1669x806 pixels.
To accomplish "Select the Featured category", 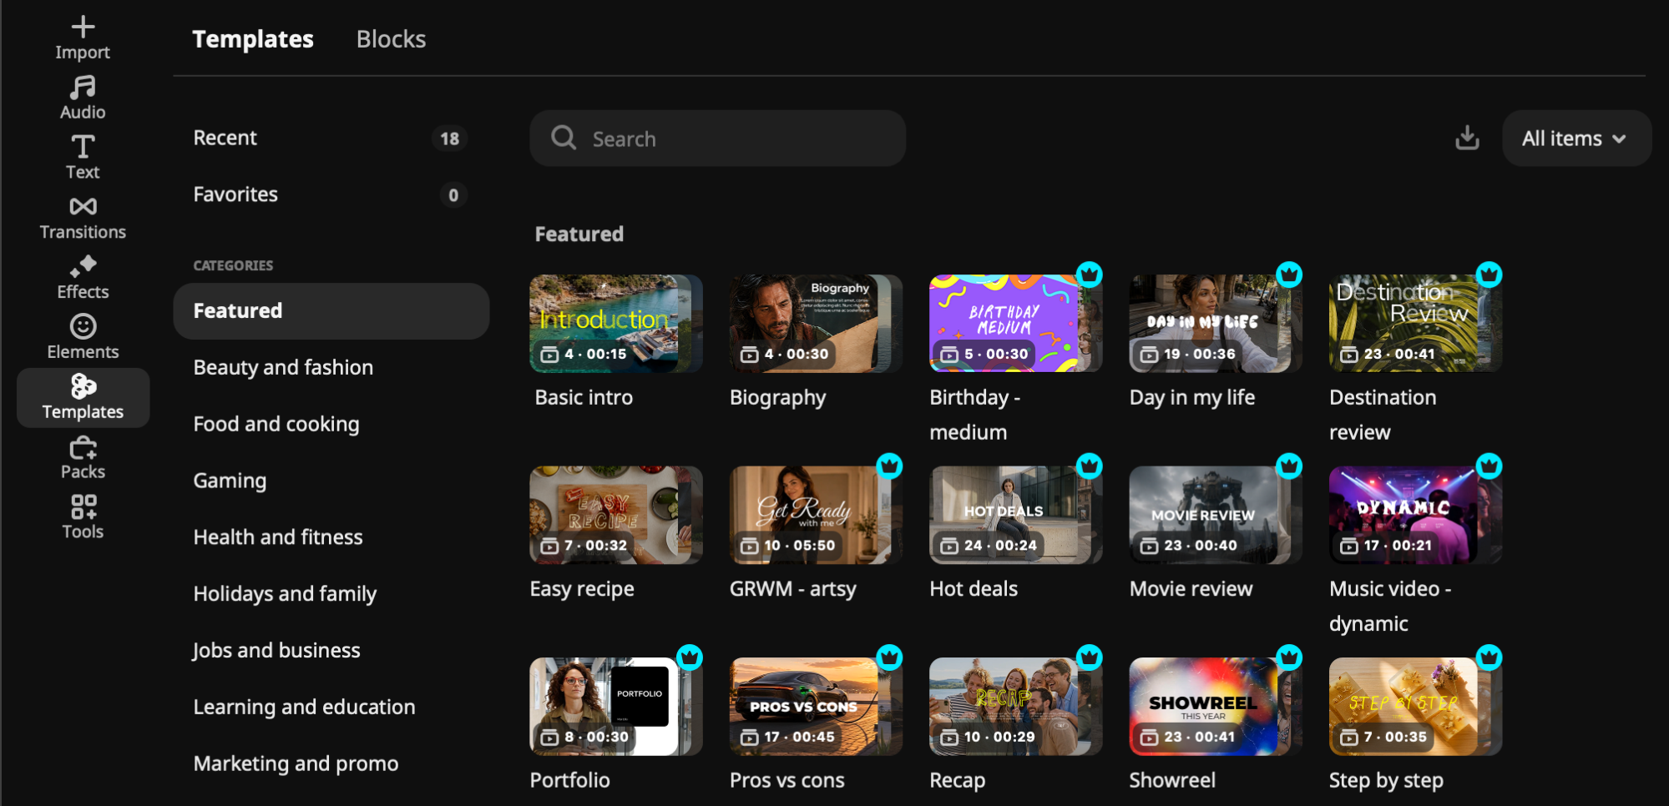I will tap(331, 311).
